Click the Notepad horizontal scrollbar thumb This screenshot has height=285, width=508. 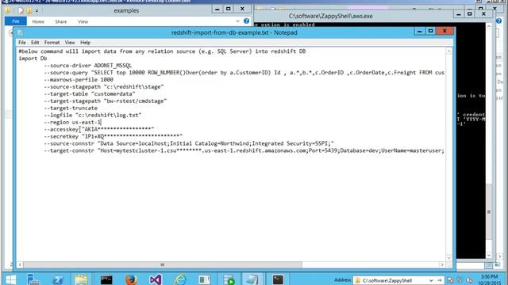tap(162, 264)
